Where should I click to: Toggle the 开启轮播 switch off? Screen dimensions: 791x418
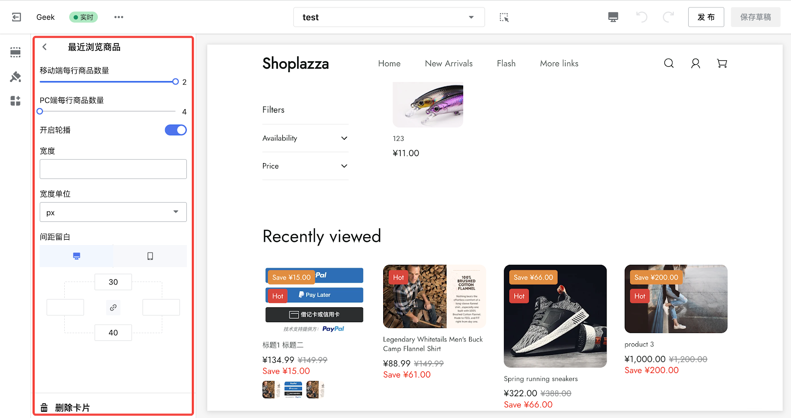[x=176, y=130]
